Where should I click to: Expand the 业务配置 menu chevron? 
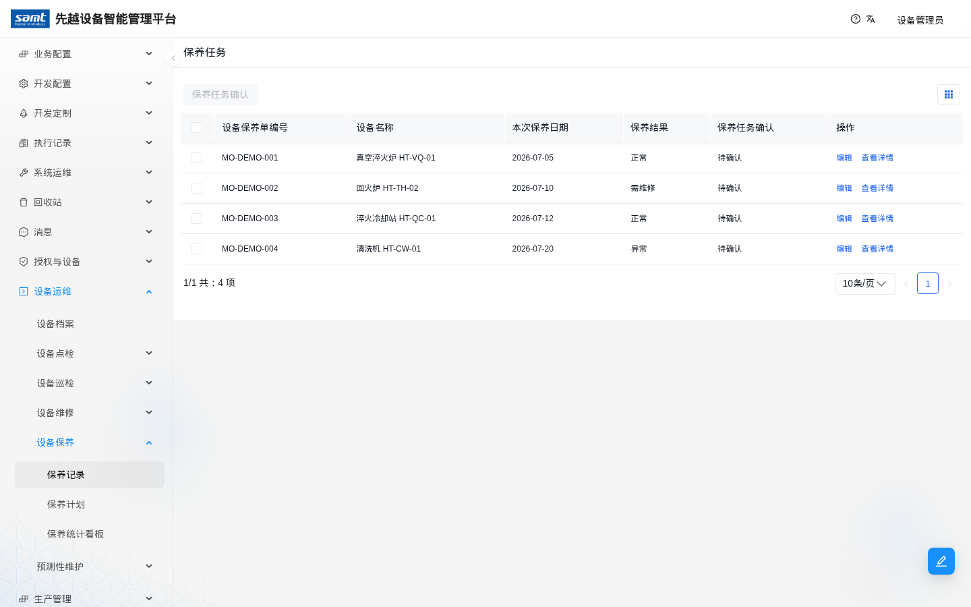[x=149, y=54]
